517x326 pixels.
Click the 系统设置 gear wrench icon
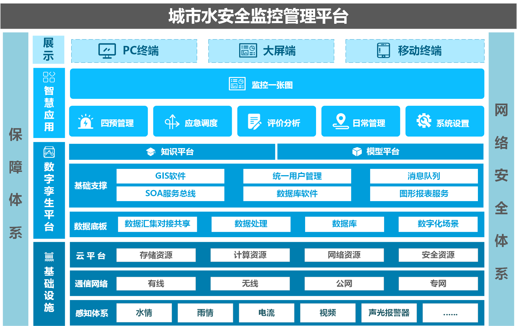coord(423,121)
